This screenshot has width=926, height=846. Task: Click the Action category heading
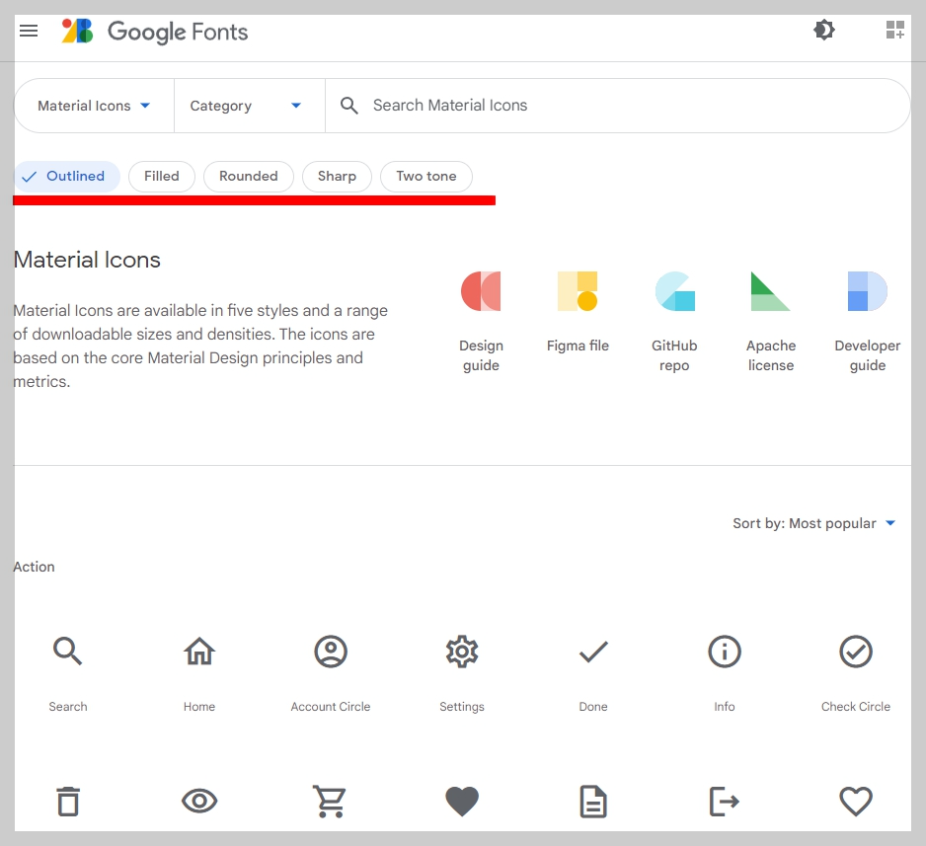(x=34, y=567)
